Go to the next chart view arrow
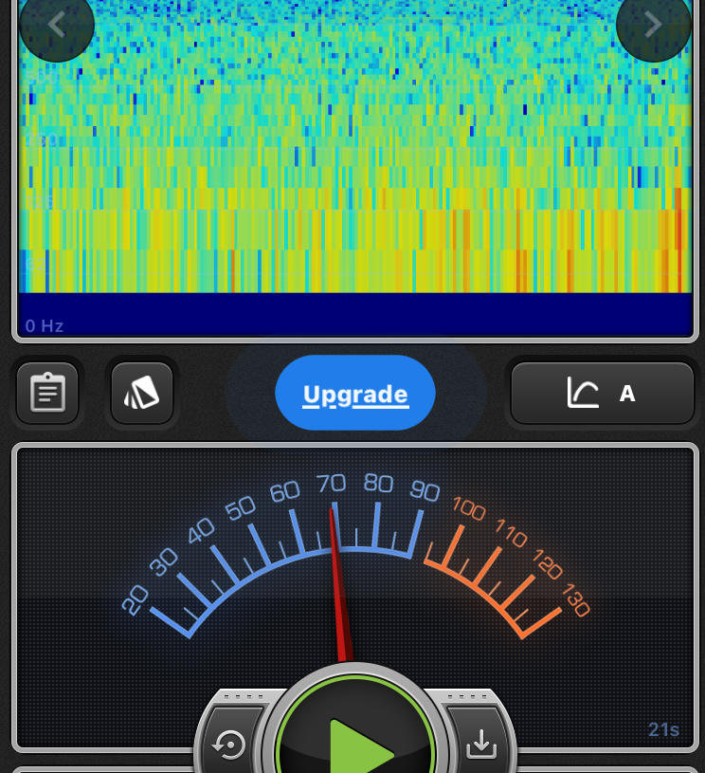705x773 pixels. [x=653, y=25]
